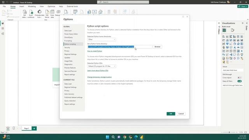
Task: Select the line chart visual
Action: pos(224,40)
